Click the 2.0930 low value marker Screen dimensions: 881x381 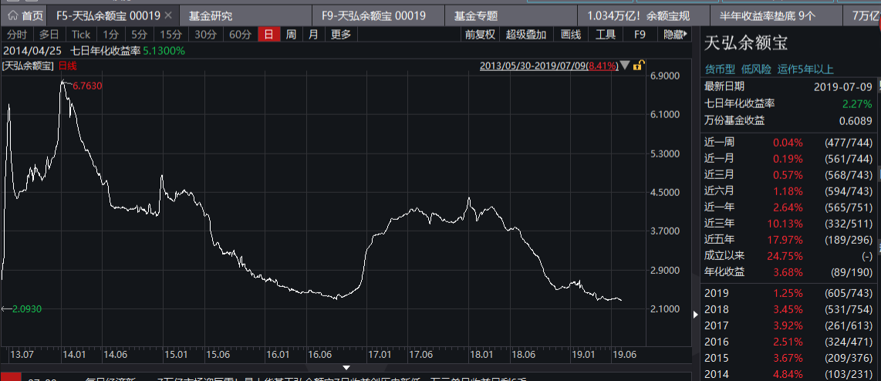click(27, 309)
